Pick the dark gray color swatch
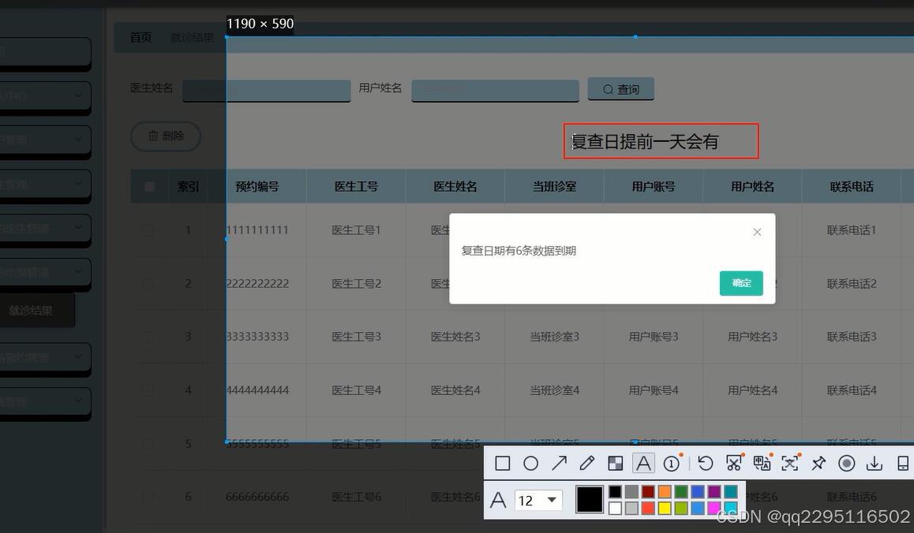The width and height of the screenshot is (914, 533). [631, 492]
